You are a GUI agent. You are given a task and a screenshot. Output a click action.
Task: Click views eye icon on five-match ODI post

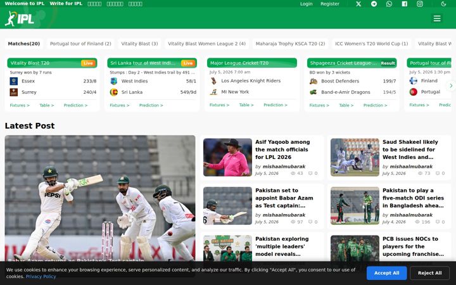click(417, 222)
